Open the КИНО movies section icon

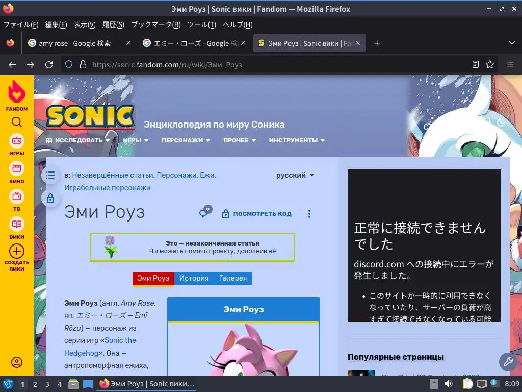(x=17, y=168)
